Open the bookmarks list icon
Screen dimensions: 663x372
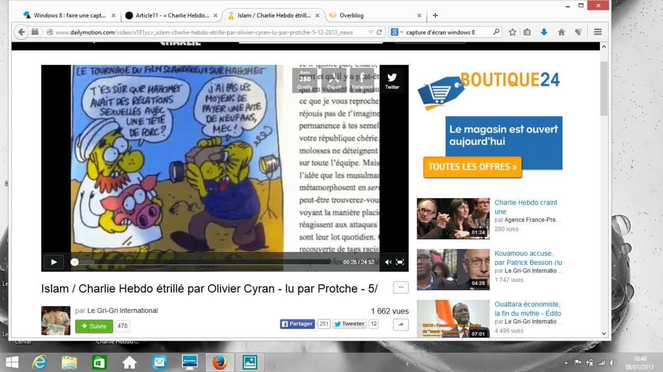(528, 32)
